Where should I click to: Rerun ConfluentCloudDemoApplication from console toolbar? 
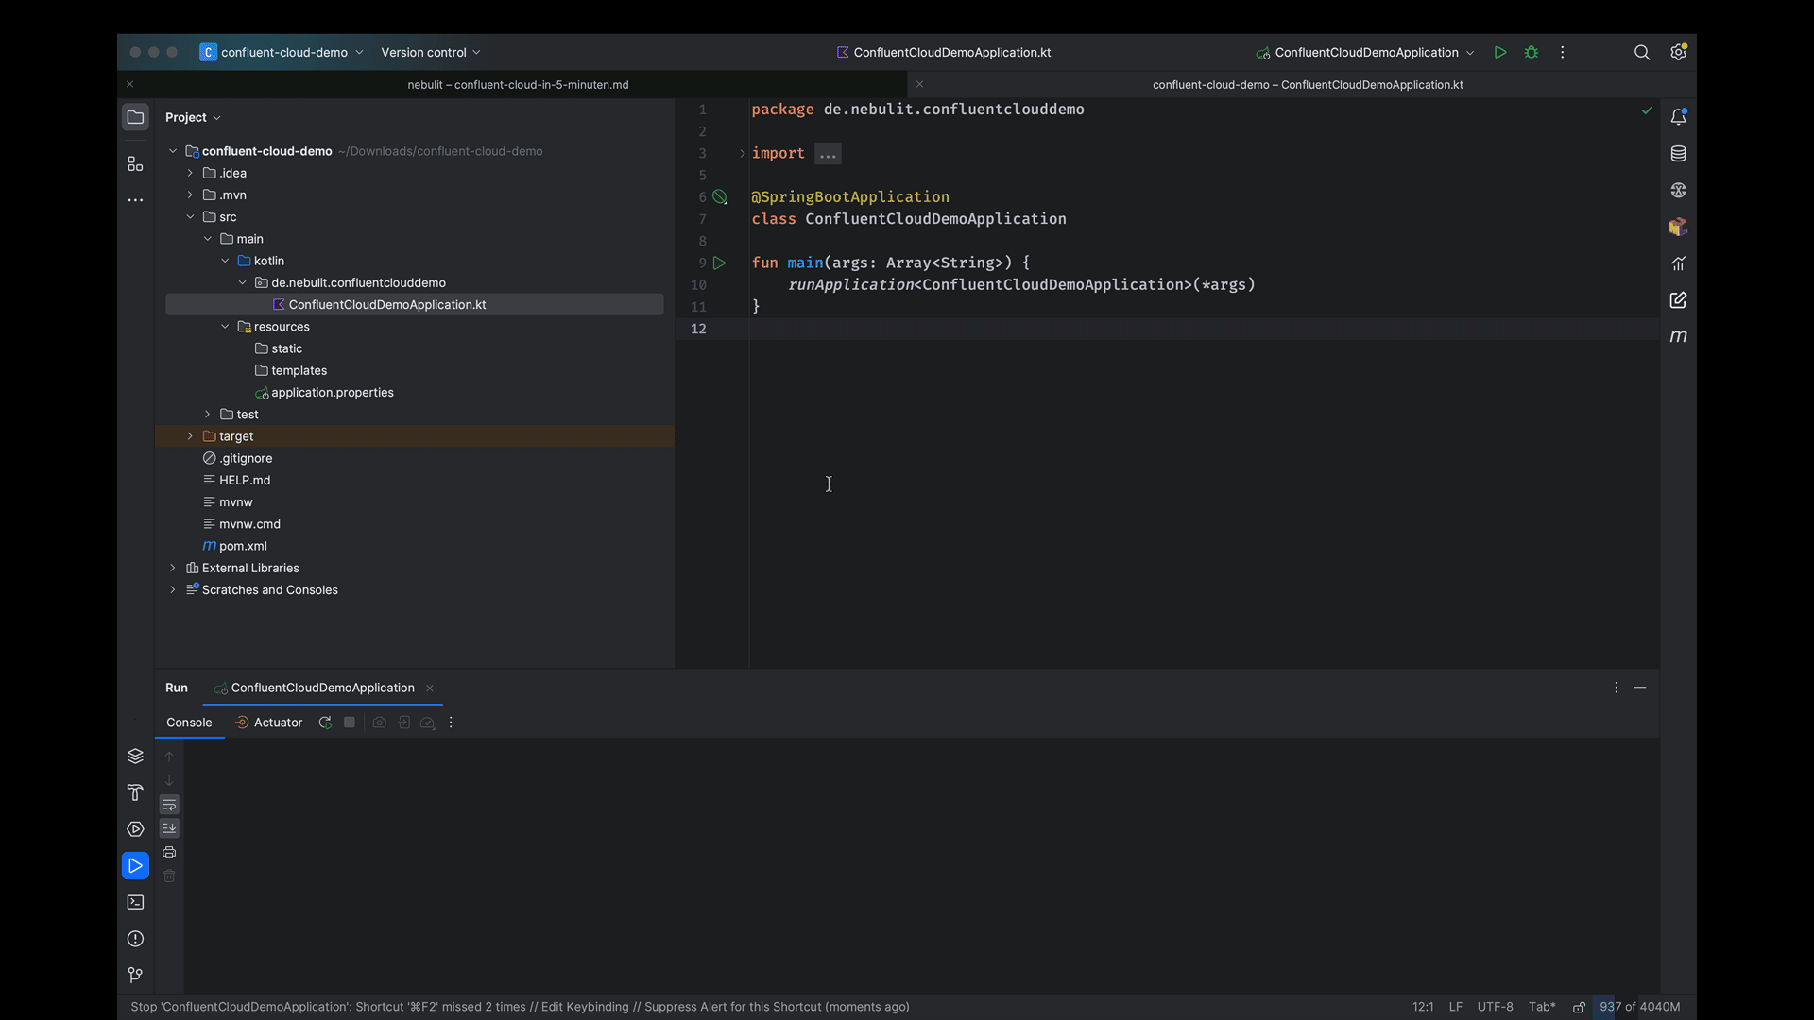point(325,722)
